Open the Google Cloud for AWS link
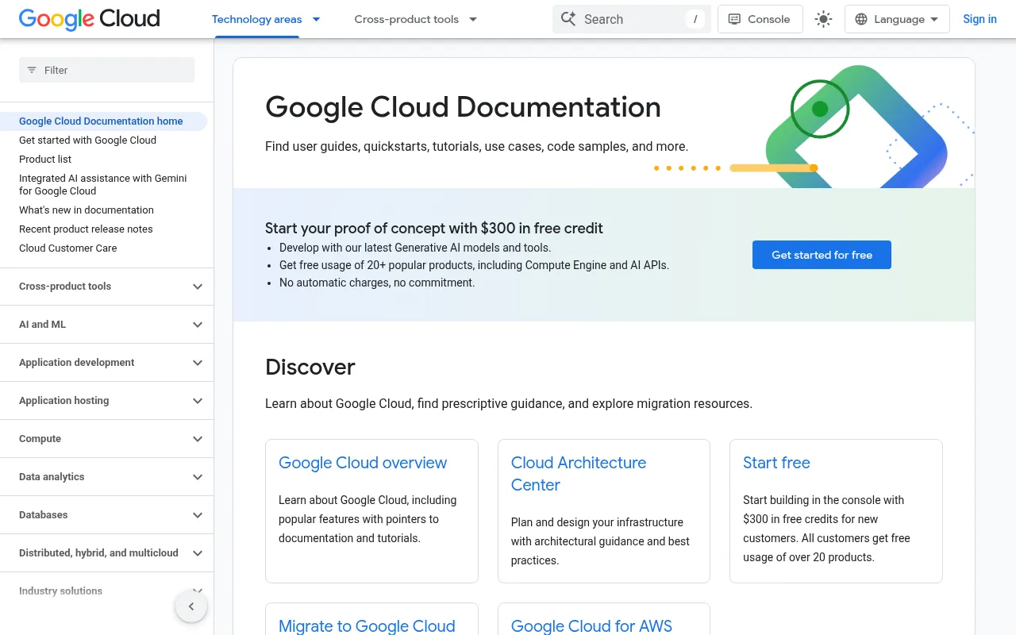Screen dimensions: 1016x635 pyautogui.click(x=591, y=625)
